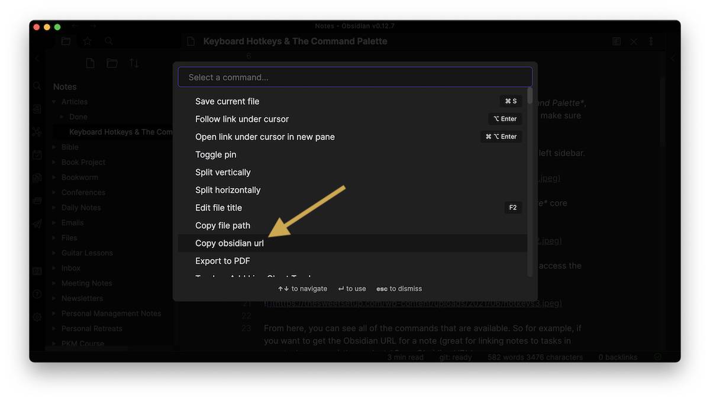Click the sync status check icon
Viewport: 710px width, 401px height.
click(x=658, y=357)
